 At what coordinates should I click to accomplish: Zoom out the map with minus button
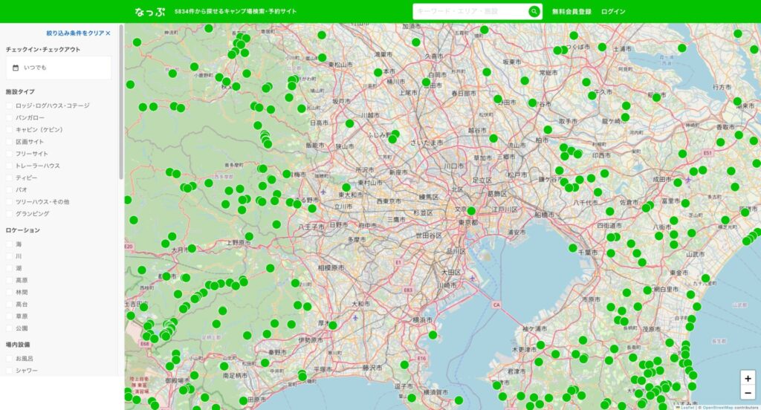coord(748,393)
